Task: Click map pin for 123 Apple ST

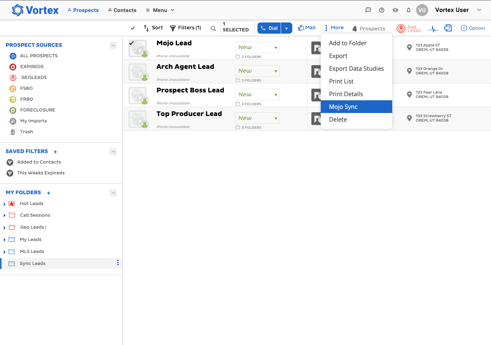Action: click(x=409, y=48)
